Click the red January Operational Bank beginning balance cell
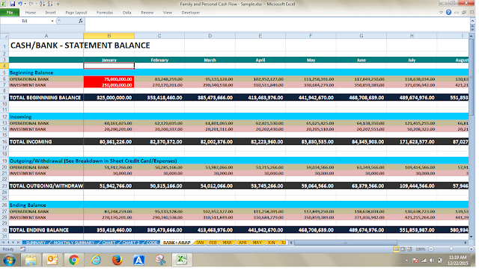Image resolution: width=479 pixels, height=271 pixels. [x=109, y=79]
